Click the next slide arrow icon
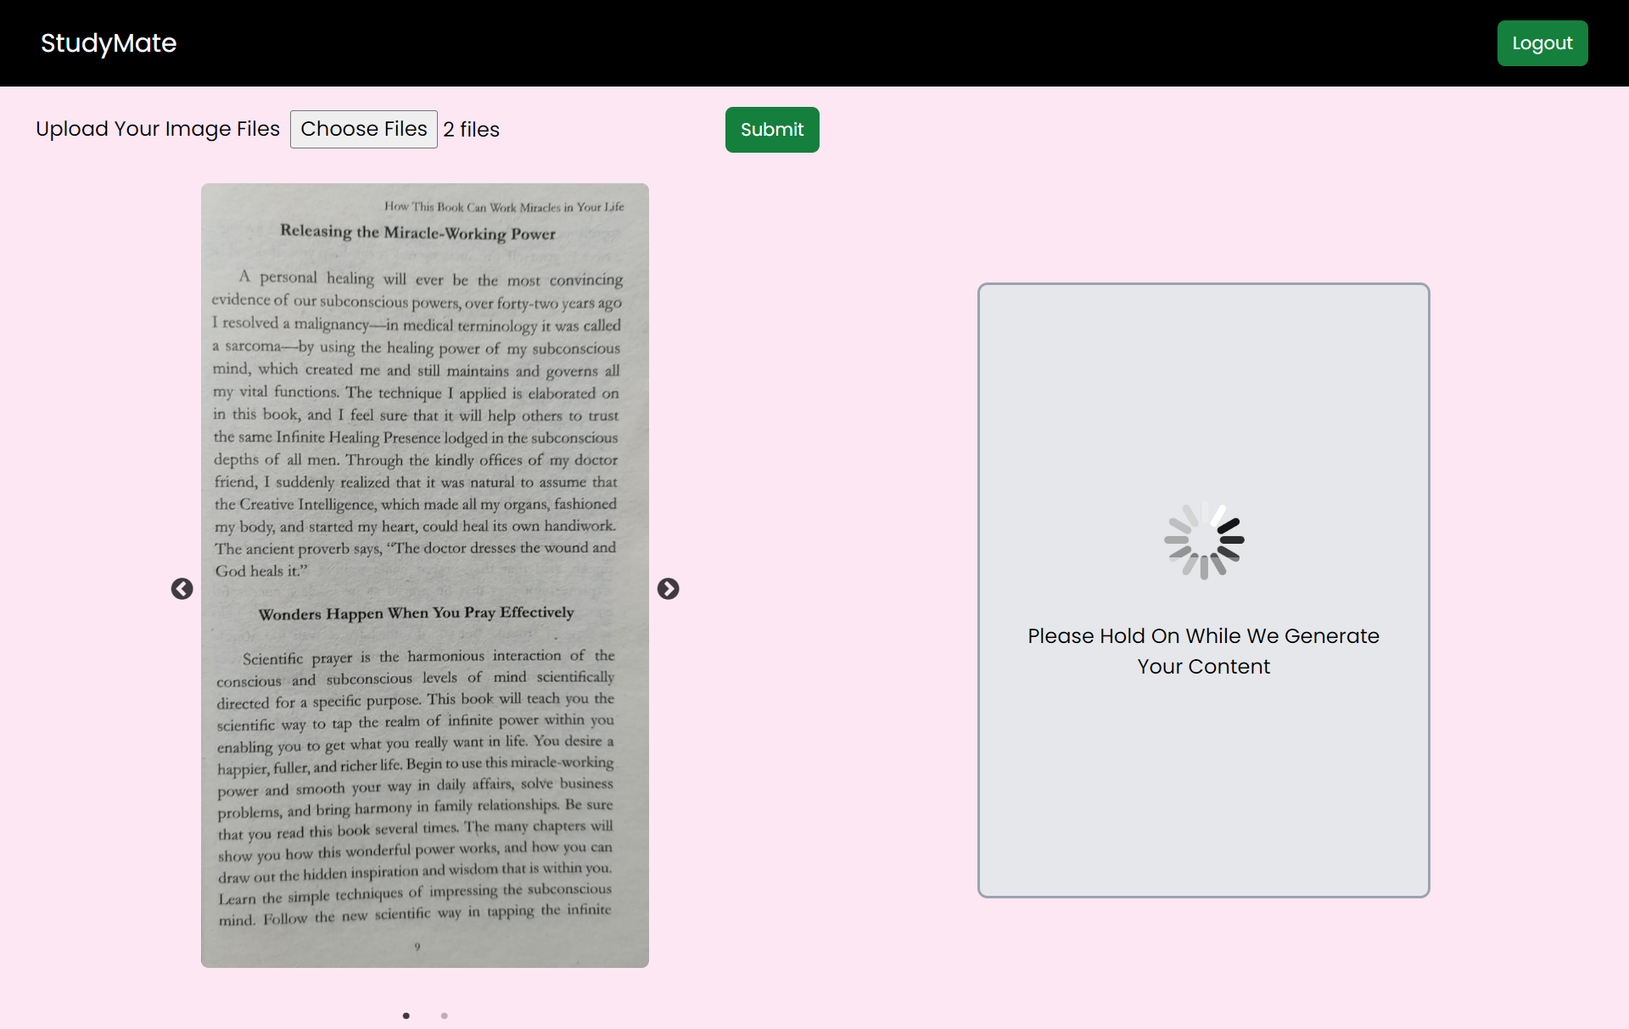Image resolution: width=1629 pixels, height=1029 pixels. click(x=668, y=589)
